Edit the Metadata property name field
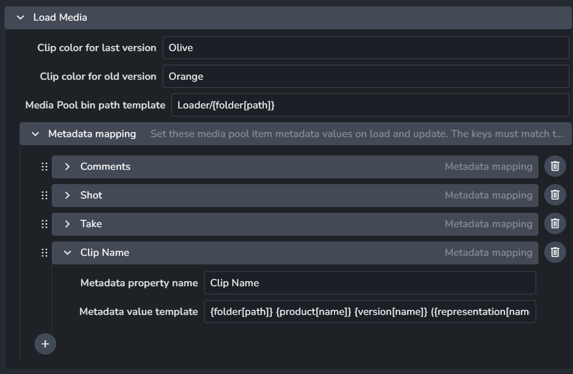573x374 pixels. pyautogui.click(x=370, y=283)
